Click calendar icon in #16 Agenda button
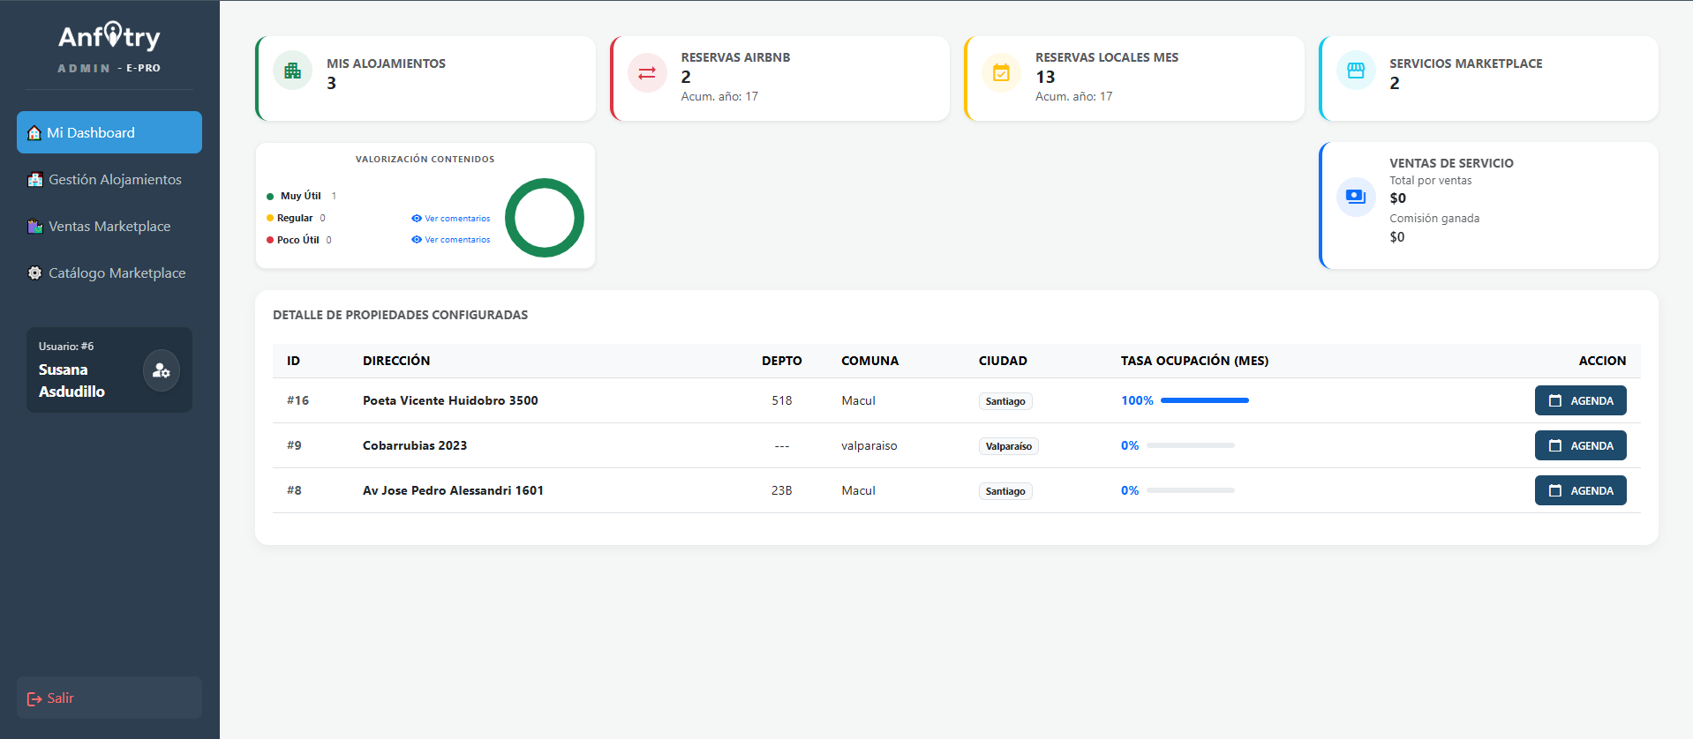1693x739 pixels. [1555, 400]
